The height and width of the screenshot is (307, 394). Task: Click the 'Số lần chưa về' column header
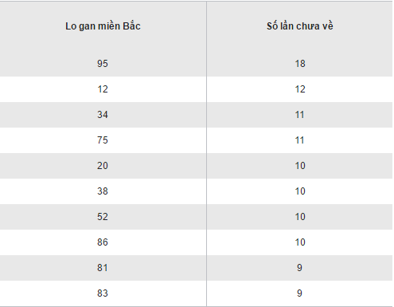tap(300, 26)
